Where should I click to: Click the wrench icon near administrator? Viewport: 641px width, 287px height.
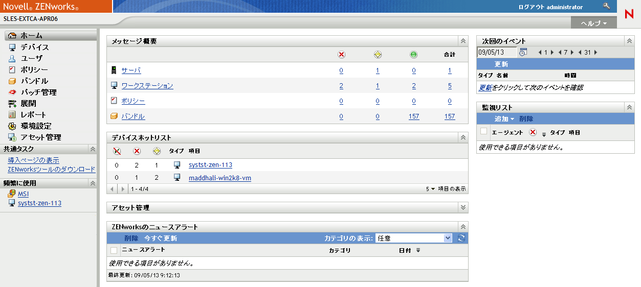point(607,6)
